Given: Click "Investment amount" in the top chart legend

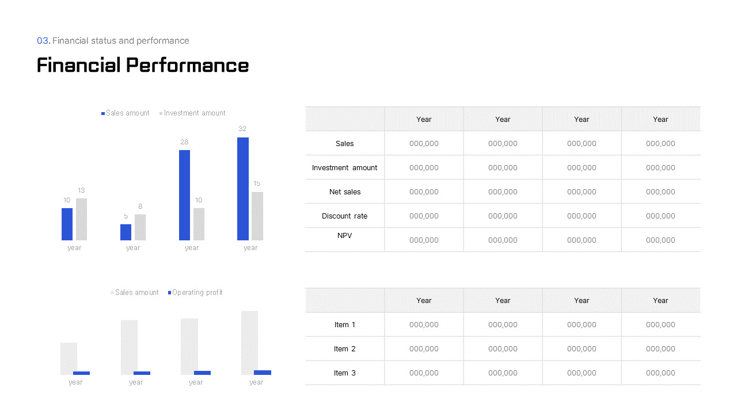Looking at the screenshot, I should coord(195,113).
